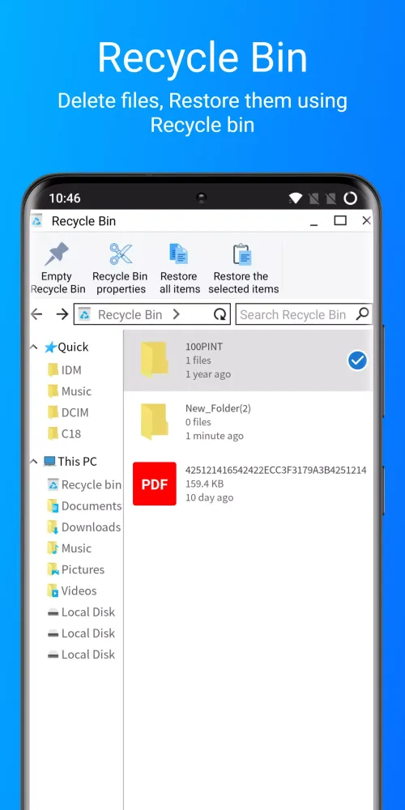Select Recycle bin in sidebar

pos(85,484)
